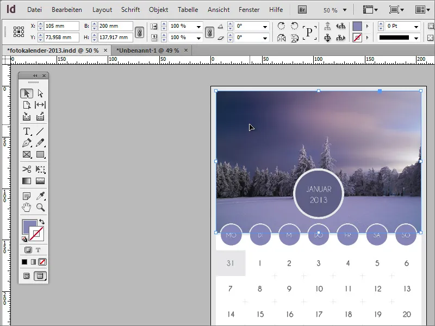Switch to Preview view mode
The image size is (435, 326).
(40, 276)
